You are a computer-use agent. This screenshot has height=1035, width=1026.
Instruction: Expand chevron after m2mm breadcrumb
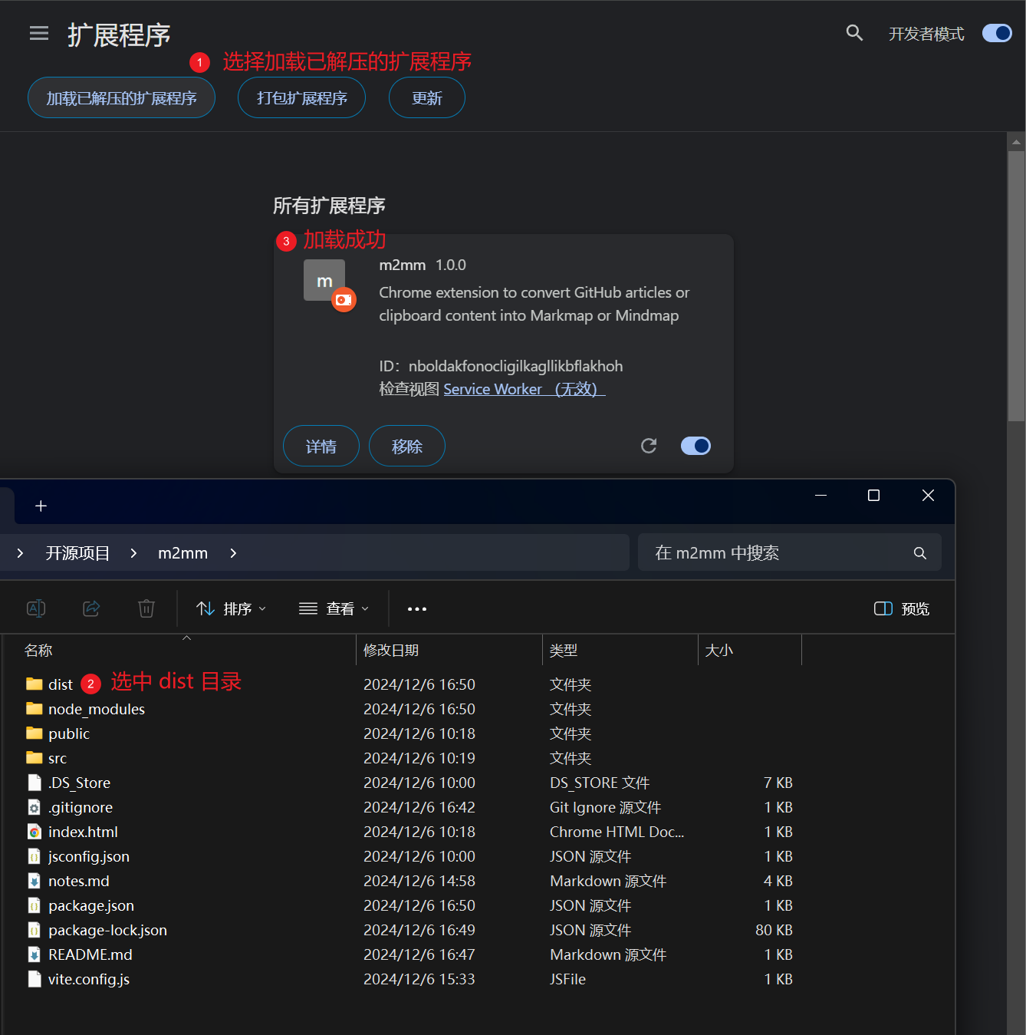(x=233, y=553)
